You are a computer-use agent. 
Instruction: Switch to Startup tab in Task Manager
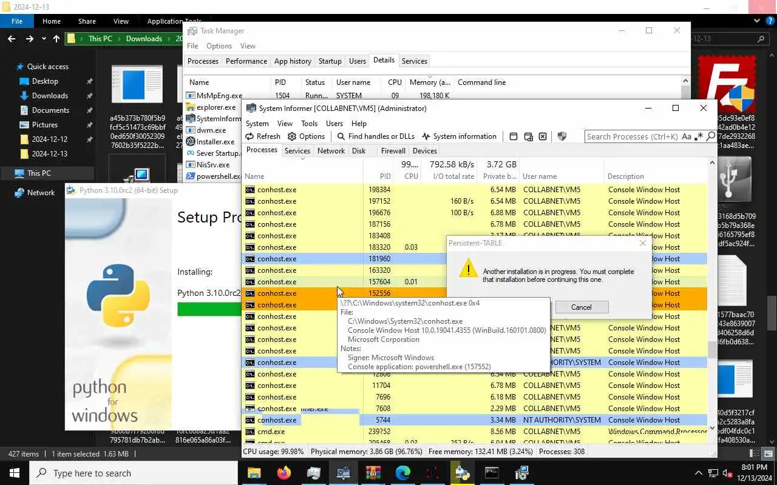(330, 61)
